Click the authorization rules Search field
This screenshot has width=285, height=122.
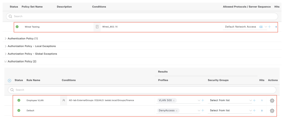(x=142, y=90)
